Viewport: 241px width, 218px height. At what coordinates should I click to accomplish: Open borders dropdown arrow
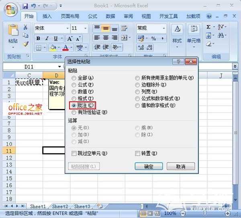[x=45, y=47]
